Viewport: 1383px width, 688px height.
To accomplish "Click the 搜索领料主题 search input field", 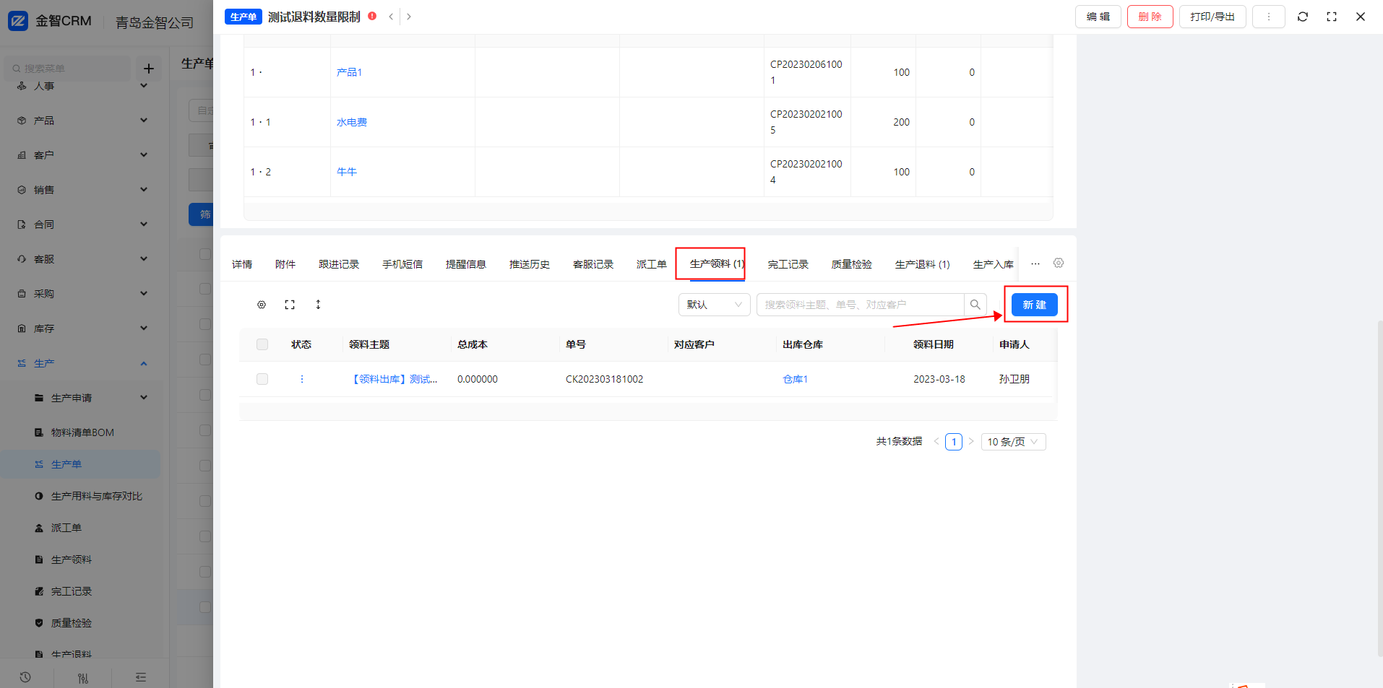I will click(860, 305).
